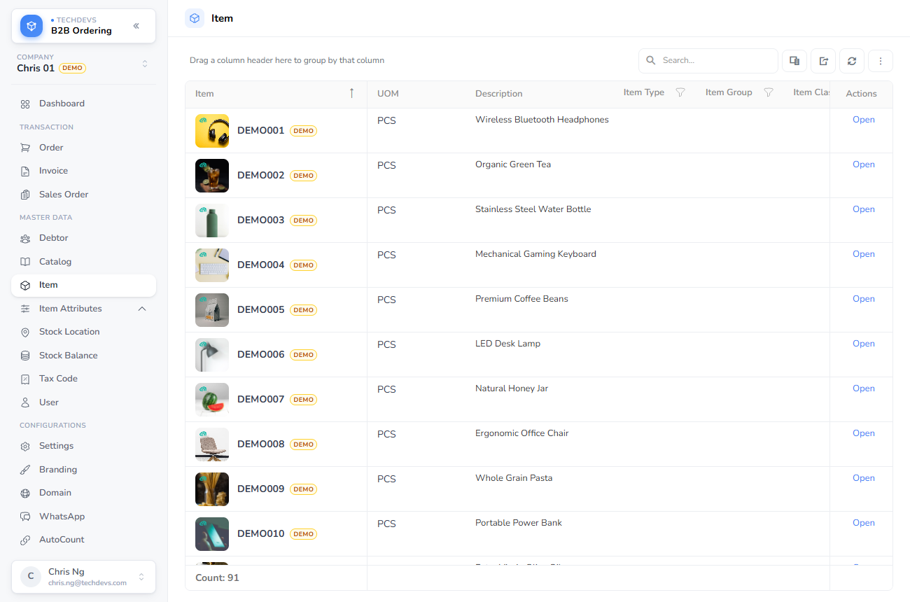
Task: Open the Item Group column filter
Action: coord(768,92)
